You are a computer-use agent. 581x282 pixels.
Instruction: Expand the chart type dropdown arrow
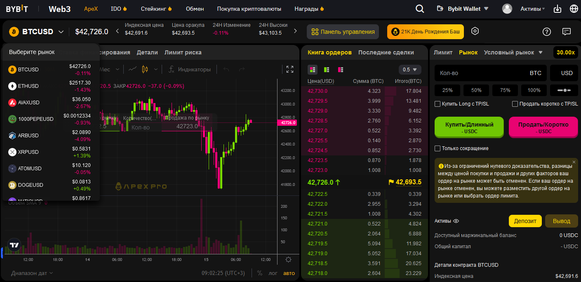coord(155,69)
